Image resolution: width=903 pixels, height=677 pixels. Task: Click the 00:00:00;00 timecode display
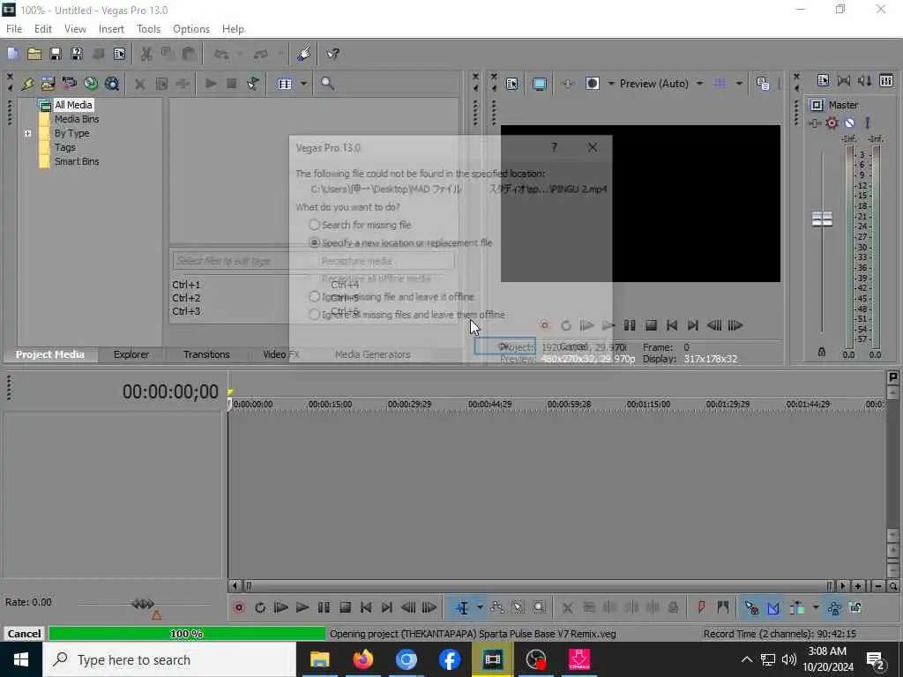[x=170, y=392]
